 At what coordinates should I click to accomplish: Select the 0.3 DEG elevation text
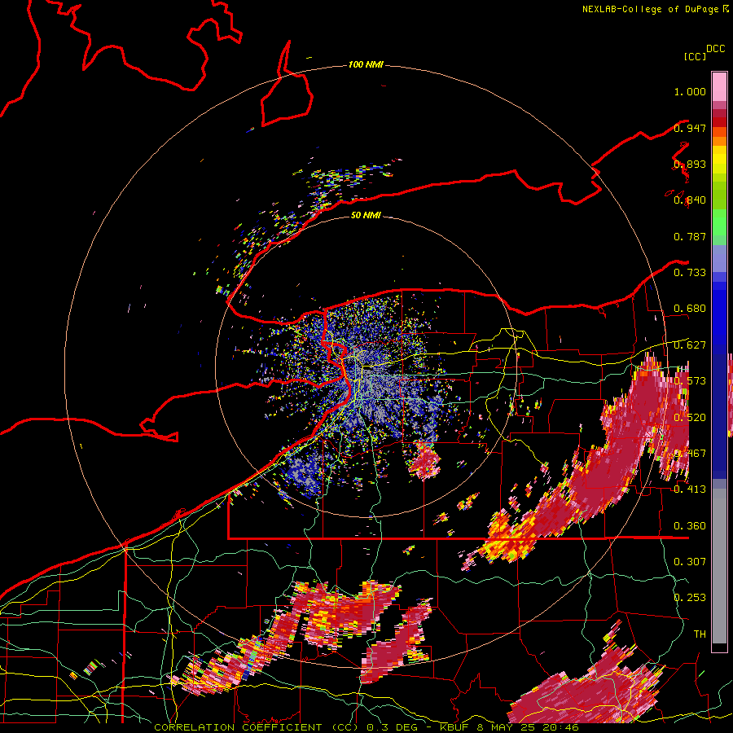[x=391, y=727]
